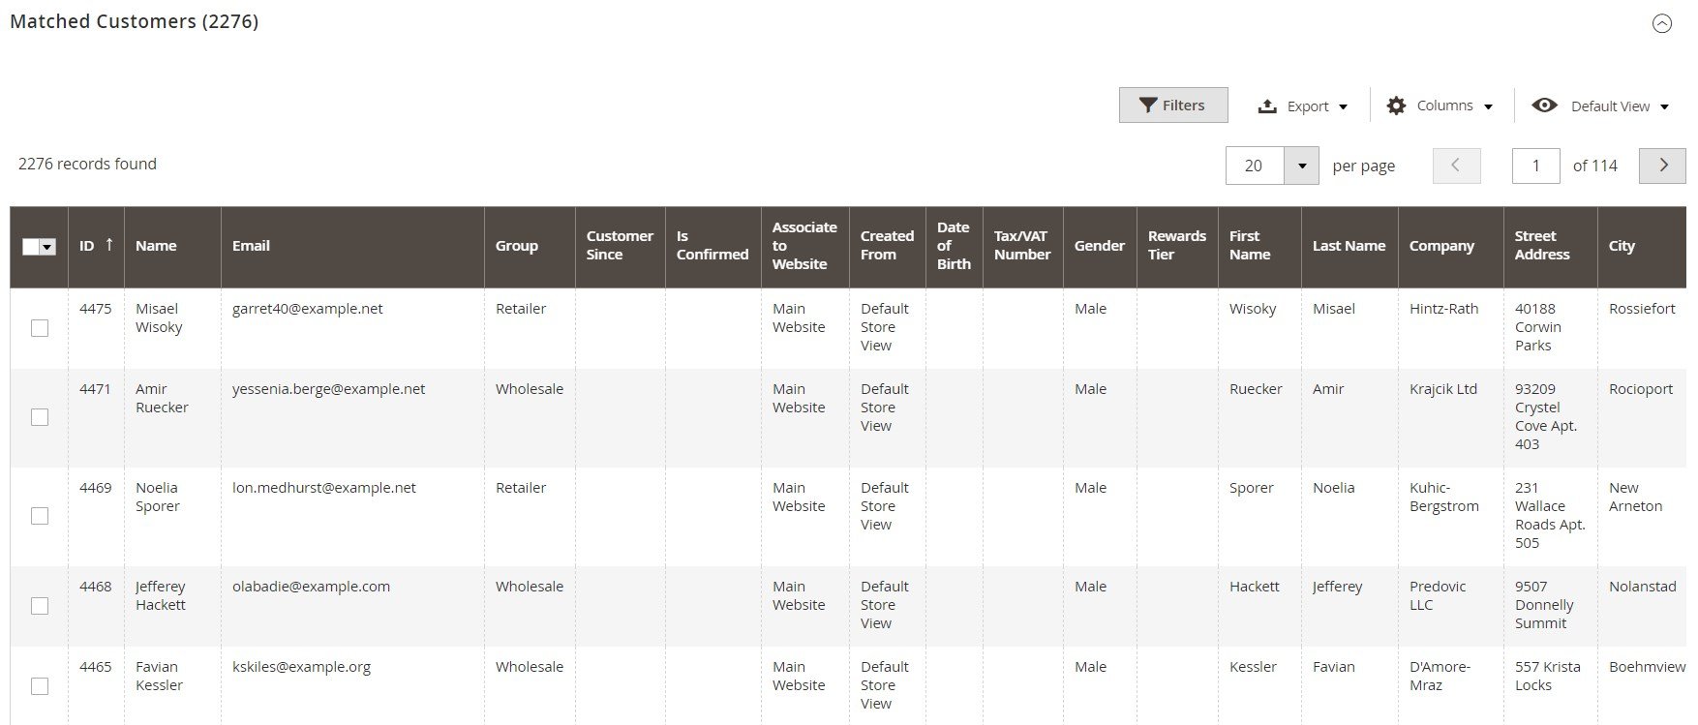This screenshot has height=725, width=1698.
Task: Click the funnel icon in Filters
Action: 1148,106
